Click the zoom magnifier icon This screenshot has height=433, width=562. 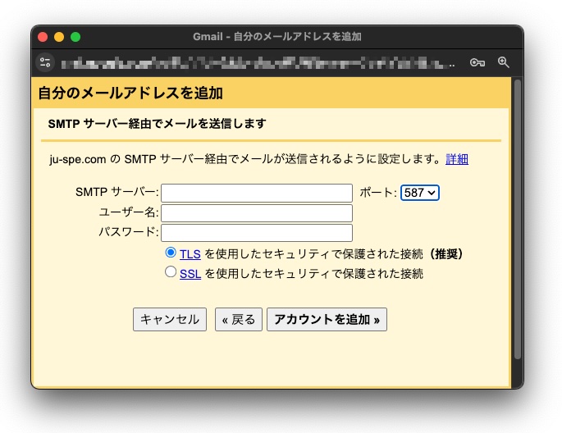pyautogui.click(x=503, y=62)
